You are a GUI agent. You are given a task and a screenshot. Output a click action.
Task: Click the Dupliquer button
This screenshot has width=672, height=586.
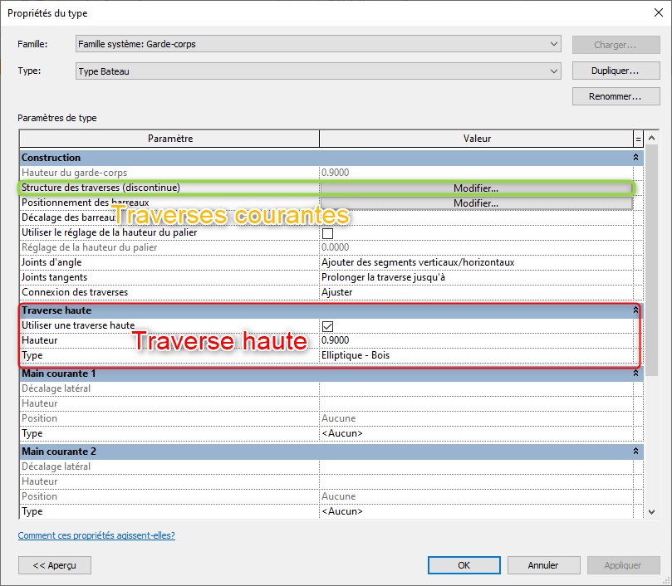[x=615, y=71]
